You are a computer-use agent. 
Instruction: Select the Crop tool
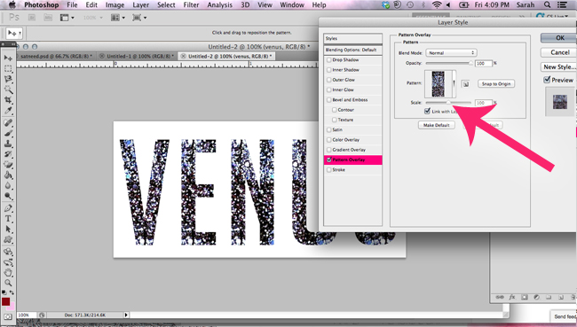tap(8, 99)
